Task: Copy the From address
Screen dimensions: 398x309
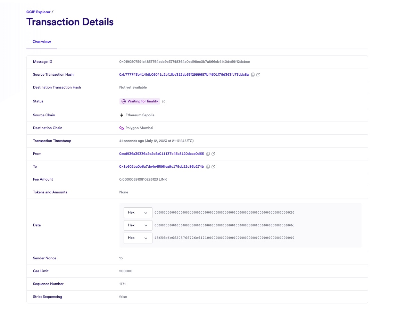Action: pyautogui.click(x=208, y=154)
